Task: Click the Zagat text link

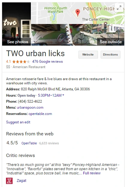Action: pos(22,181)
